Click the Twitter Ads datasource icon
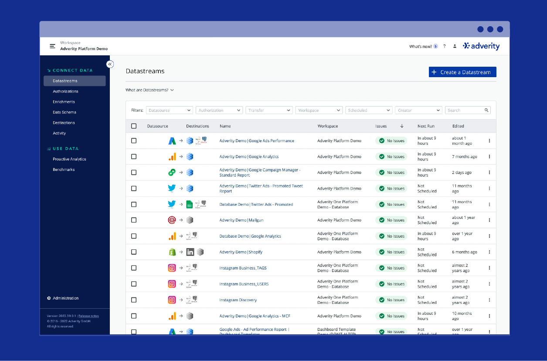The height and width of the screenshot is (361, 547). [172, 188]
